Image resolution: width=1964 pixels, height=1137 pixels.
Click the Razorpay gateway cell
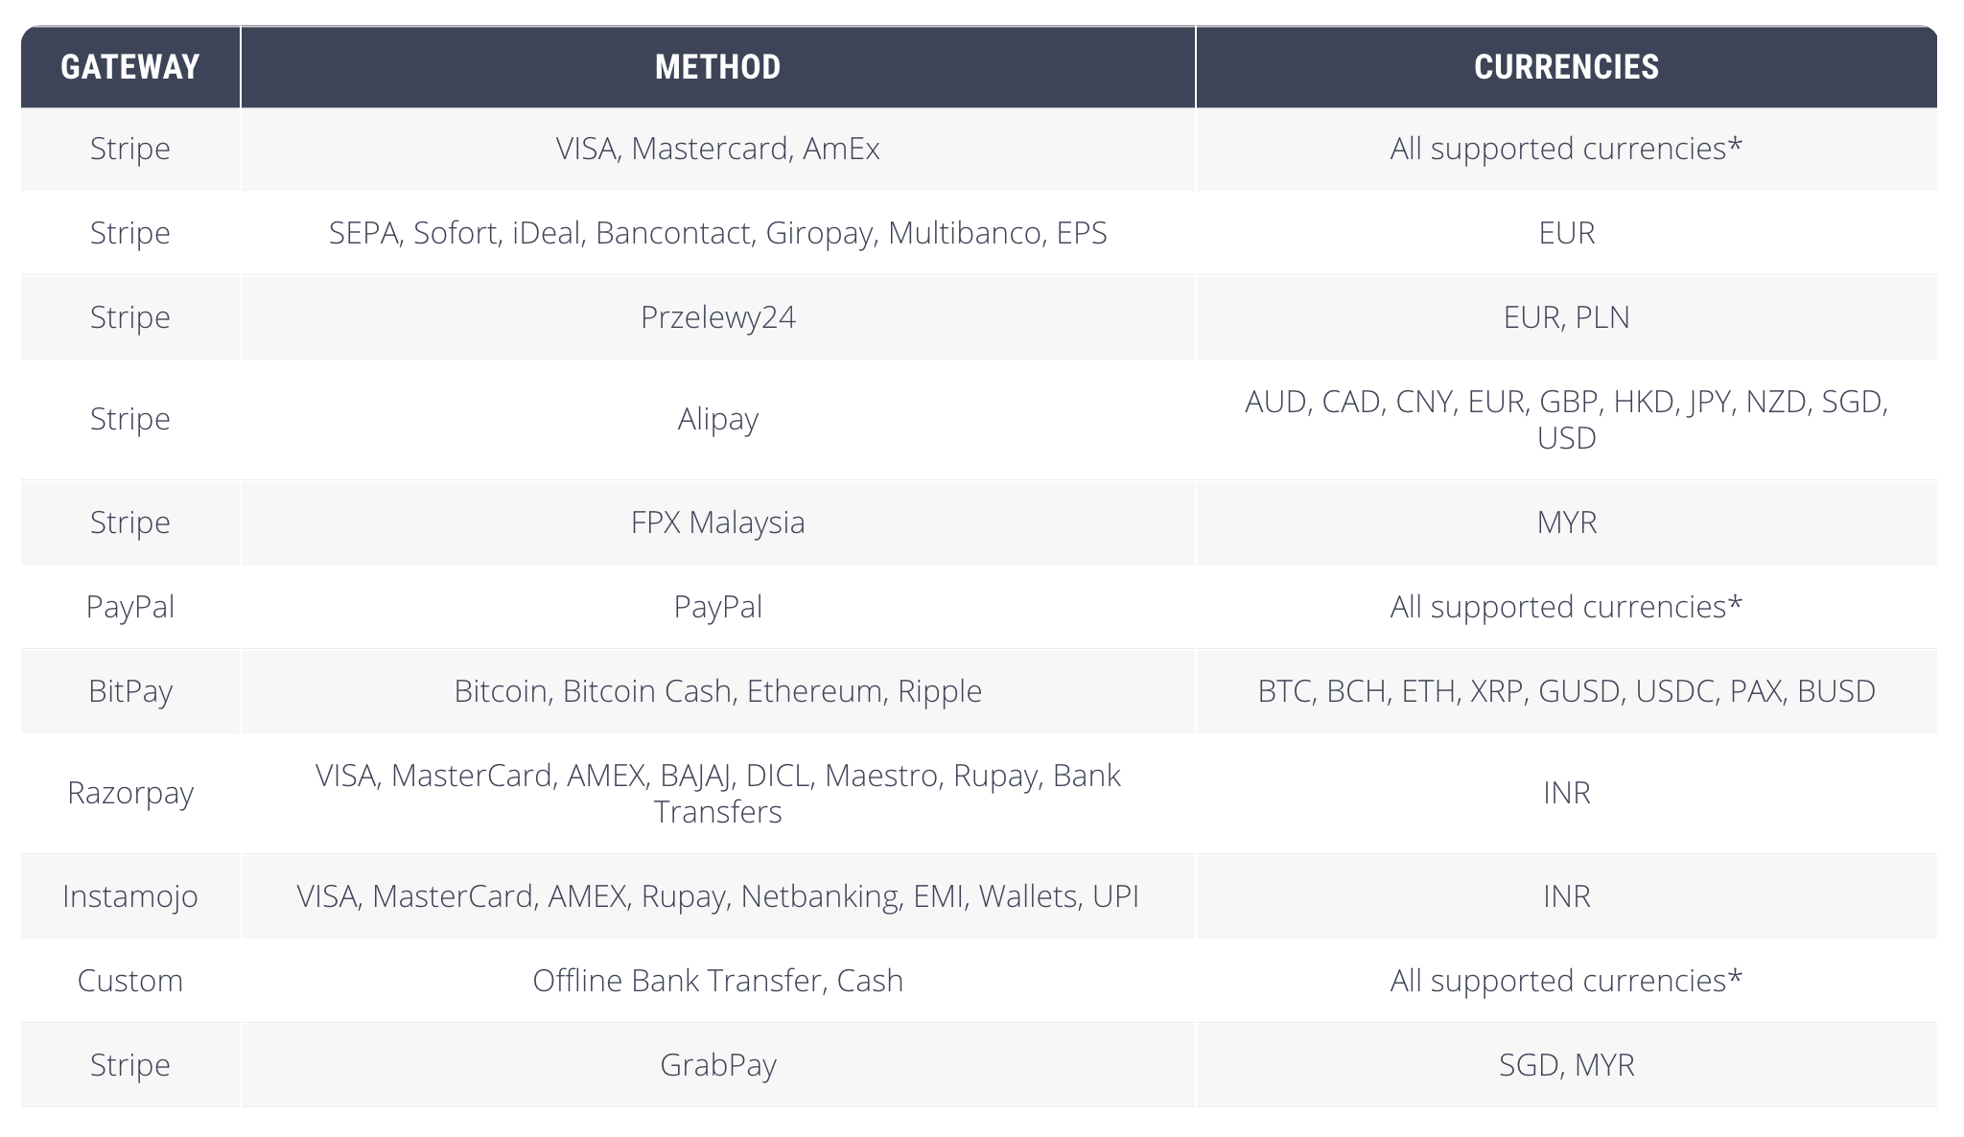[130, 793]
